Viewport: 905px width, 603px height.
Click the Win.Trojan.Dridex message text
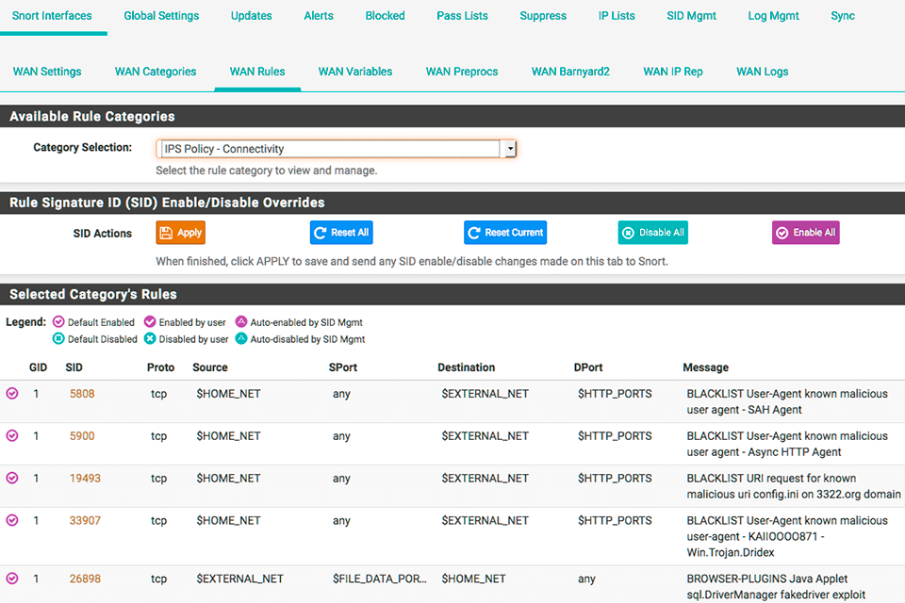coord(787,536)
